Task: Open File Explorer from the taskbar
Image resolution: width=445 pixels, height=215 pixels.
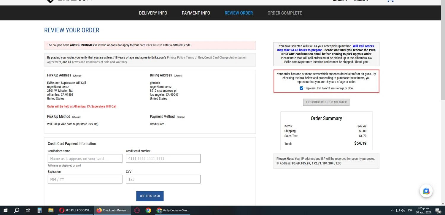Action: [51, 210]
